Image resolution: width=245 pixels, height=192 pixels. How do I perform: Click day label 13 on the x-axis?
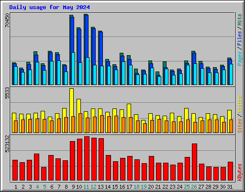[x=100, y=187]
